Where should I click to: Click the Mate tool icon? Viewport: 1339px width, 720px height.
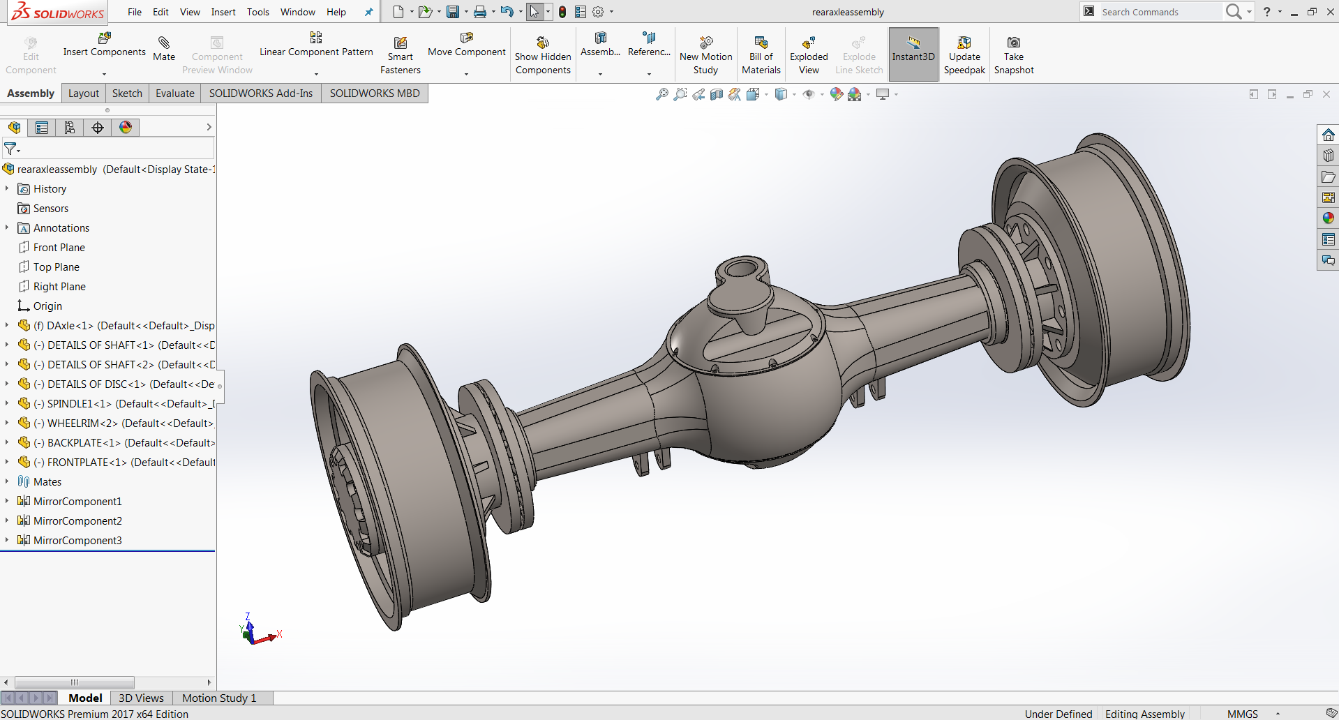point(164,44)
